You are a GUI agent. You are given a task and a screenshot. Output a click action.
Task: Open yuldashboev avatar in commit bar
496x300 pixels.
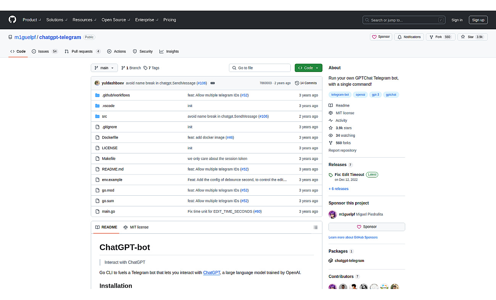pos(97,83)
